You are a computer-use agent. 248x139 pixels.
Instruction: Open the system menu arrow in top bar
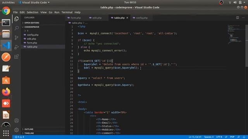point(245,2)
